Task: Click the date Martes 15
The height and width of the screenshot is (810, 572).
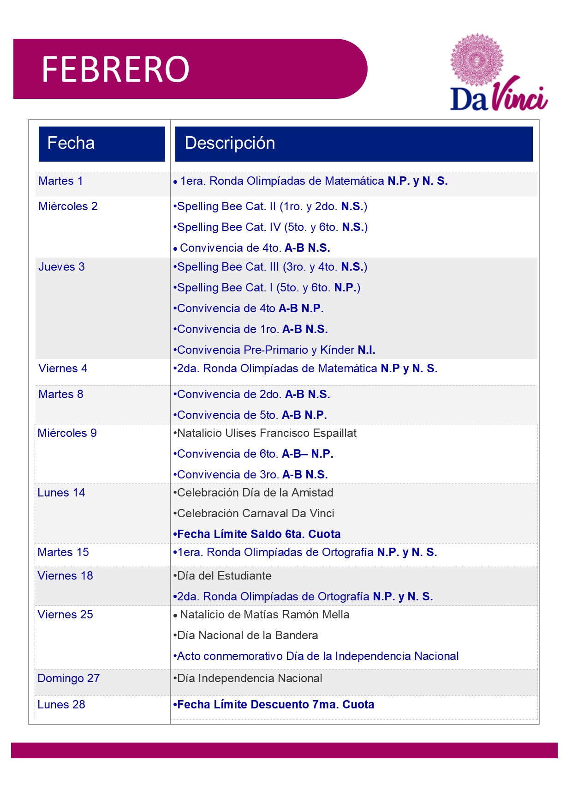Action: click(63, 552)
